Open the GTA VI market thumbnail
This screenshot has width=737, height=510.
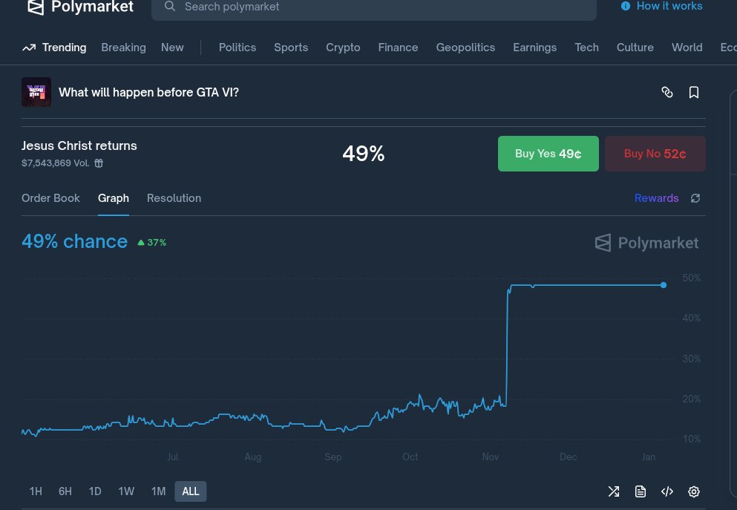[36, 92]
